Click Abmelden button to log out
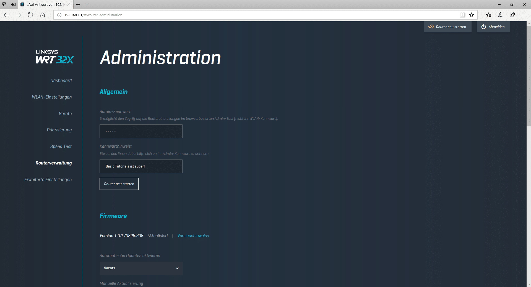Screen dimensions: 531x287 [493, 27]
